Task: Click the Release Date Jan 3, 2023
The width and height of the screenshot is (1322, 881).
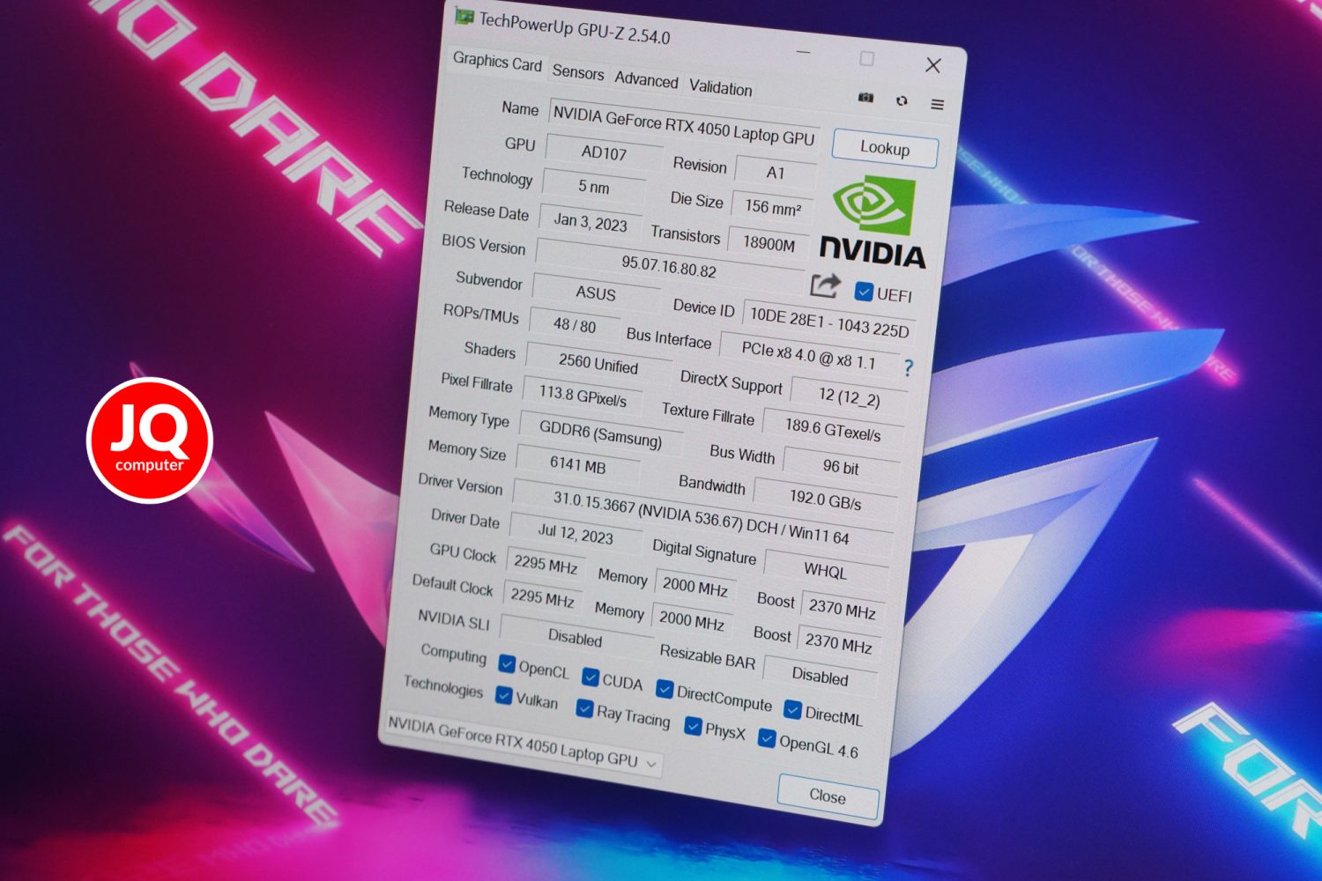Action: click(590, 222)
